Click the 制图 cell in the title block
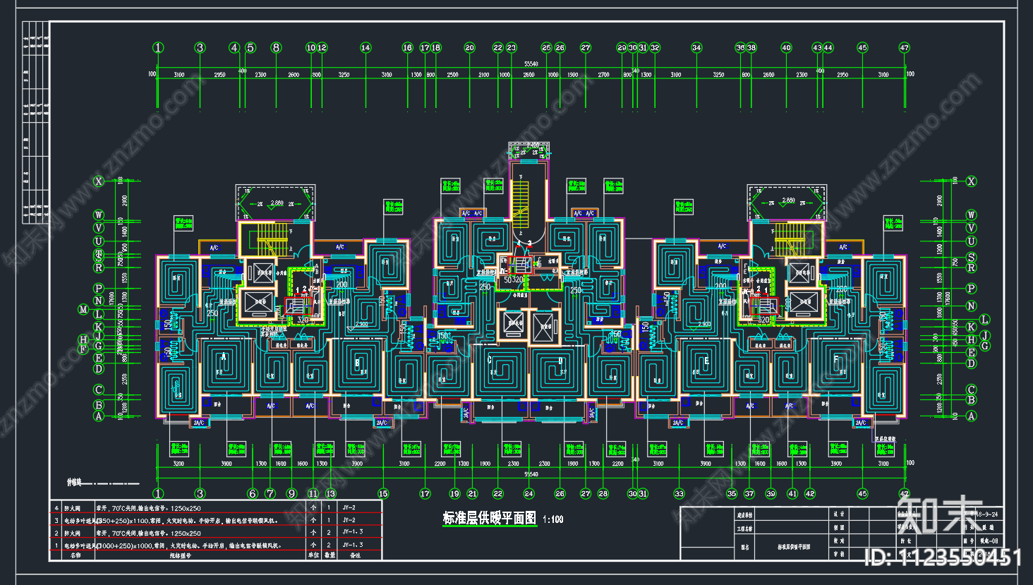This screenshot has height=585, width=1033. (x=839, y=528)
